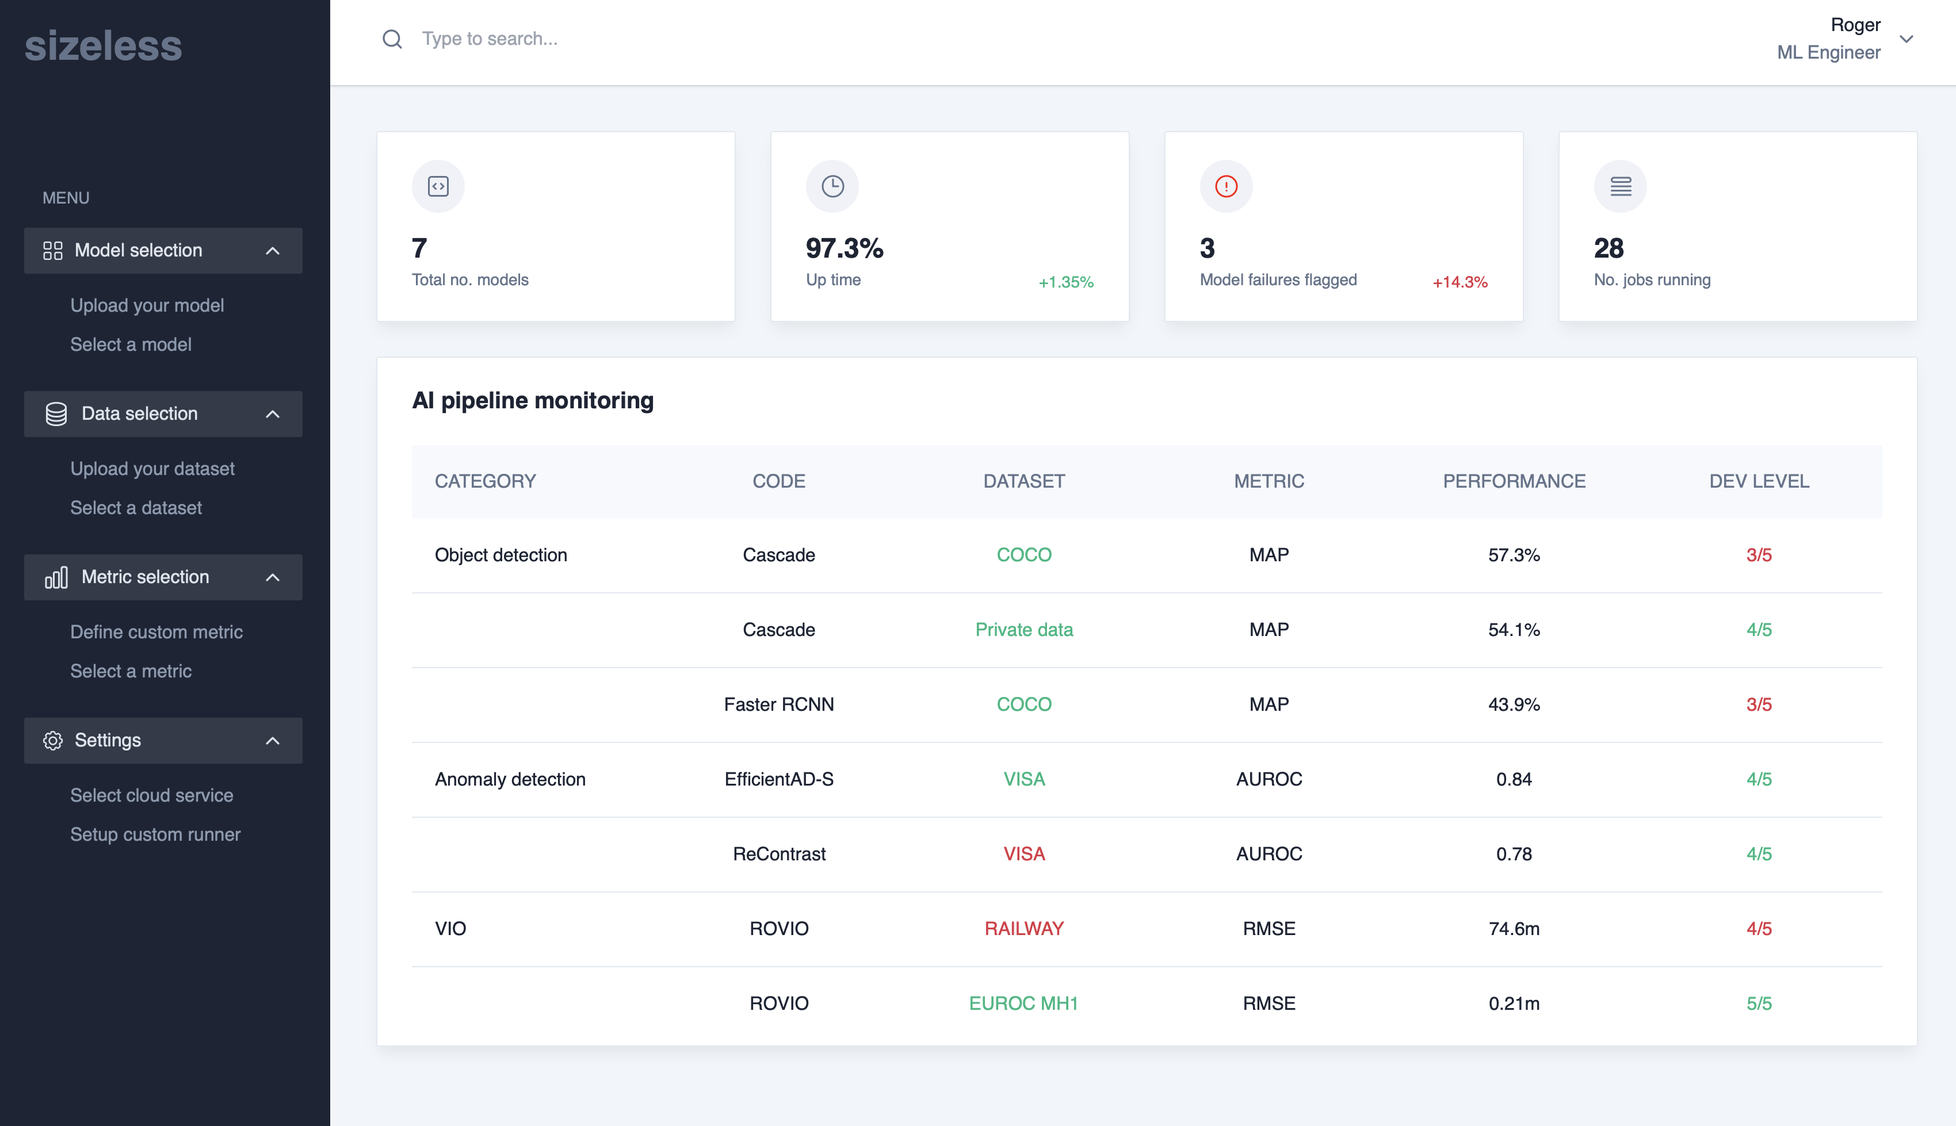Go to Select a dataset
This screenshot has height=1126, width=1956.
click(136, 508)
